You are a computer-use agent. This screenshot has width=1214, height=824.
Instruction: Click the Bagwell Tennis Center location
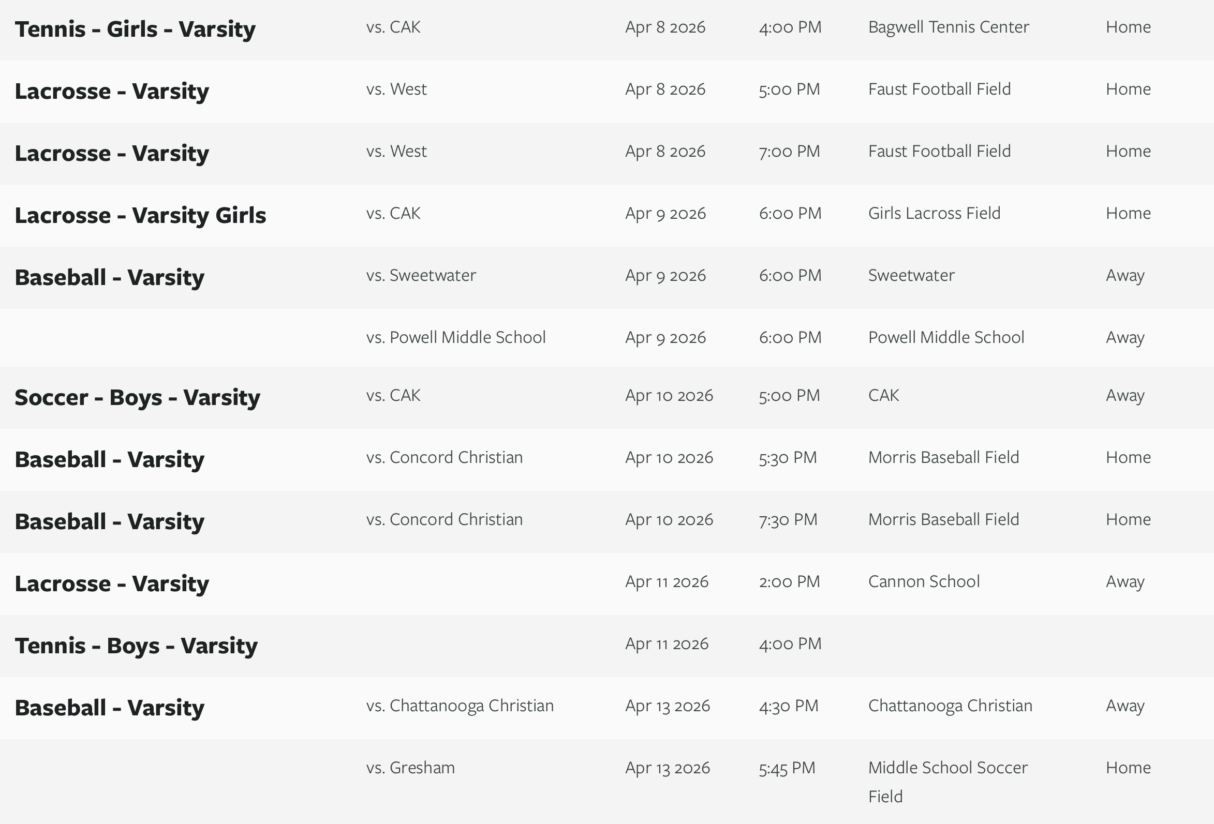pos(948,27)
